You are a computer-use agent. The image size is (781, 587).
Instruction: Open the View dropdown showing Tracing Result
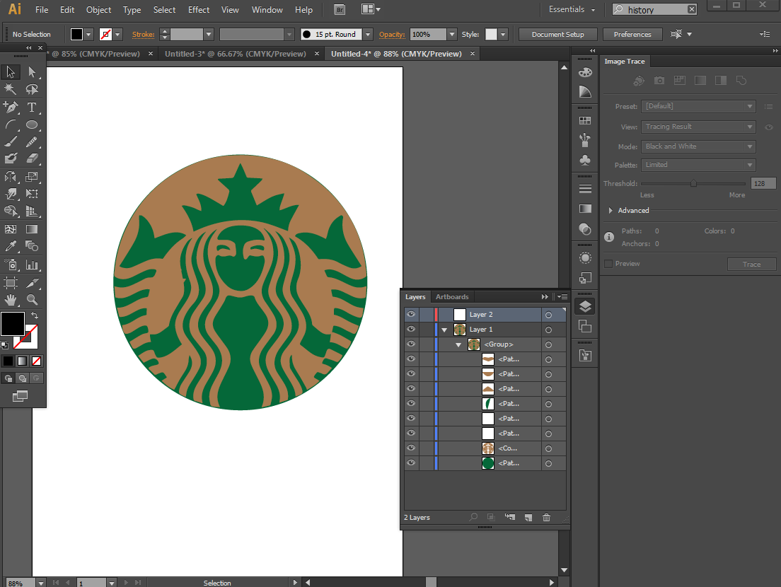tap(698, 127)
